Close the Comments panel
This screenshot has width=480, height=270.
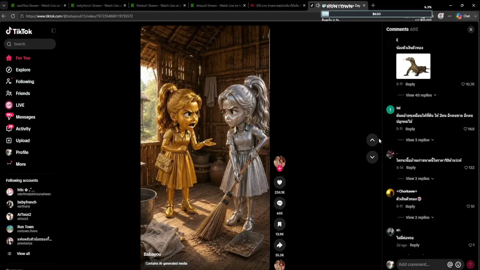(x=471, y=29)
